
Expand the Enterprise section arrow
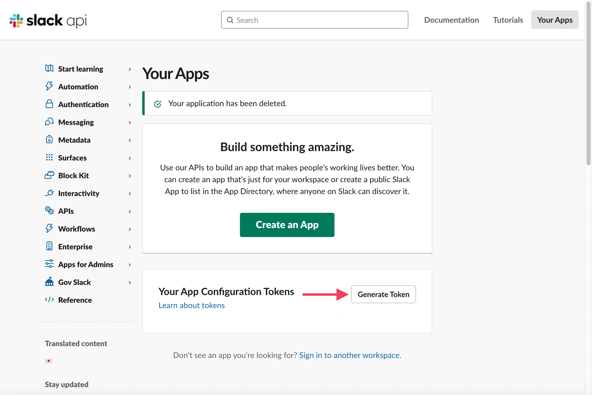[130, 247]
